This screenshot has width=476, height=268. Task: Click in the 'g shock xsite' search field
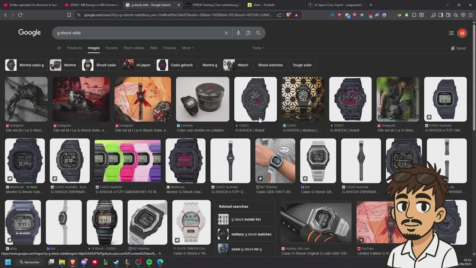[138, 33]
